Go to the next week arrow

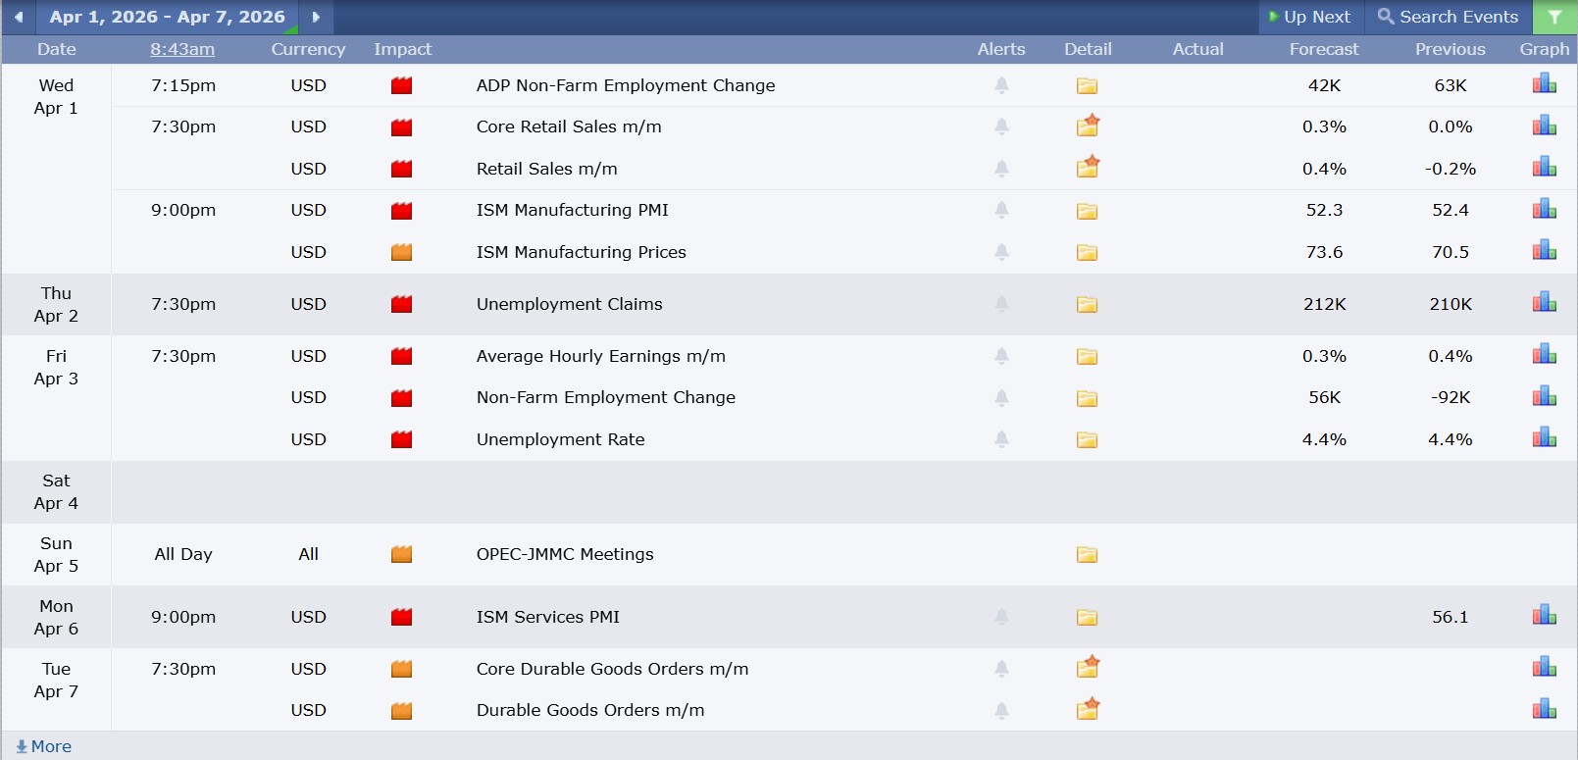tap(316, 17)
